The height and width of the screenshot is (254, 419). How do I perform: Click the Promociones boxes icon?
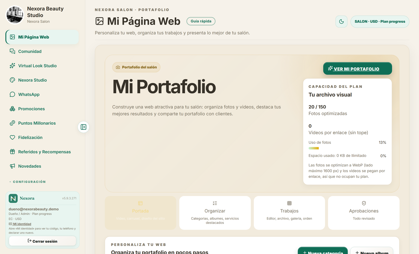pyautogui.click(x=12, y=109)
